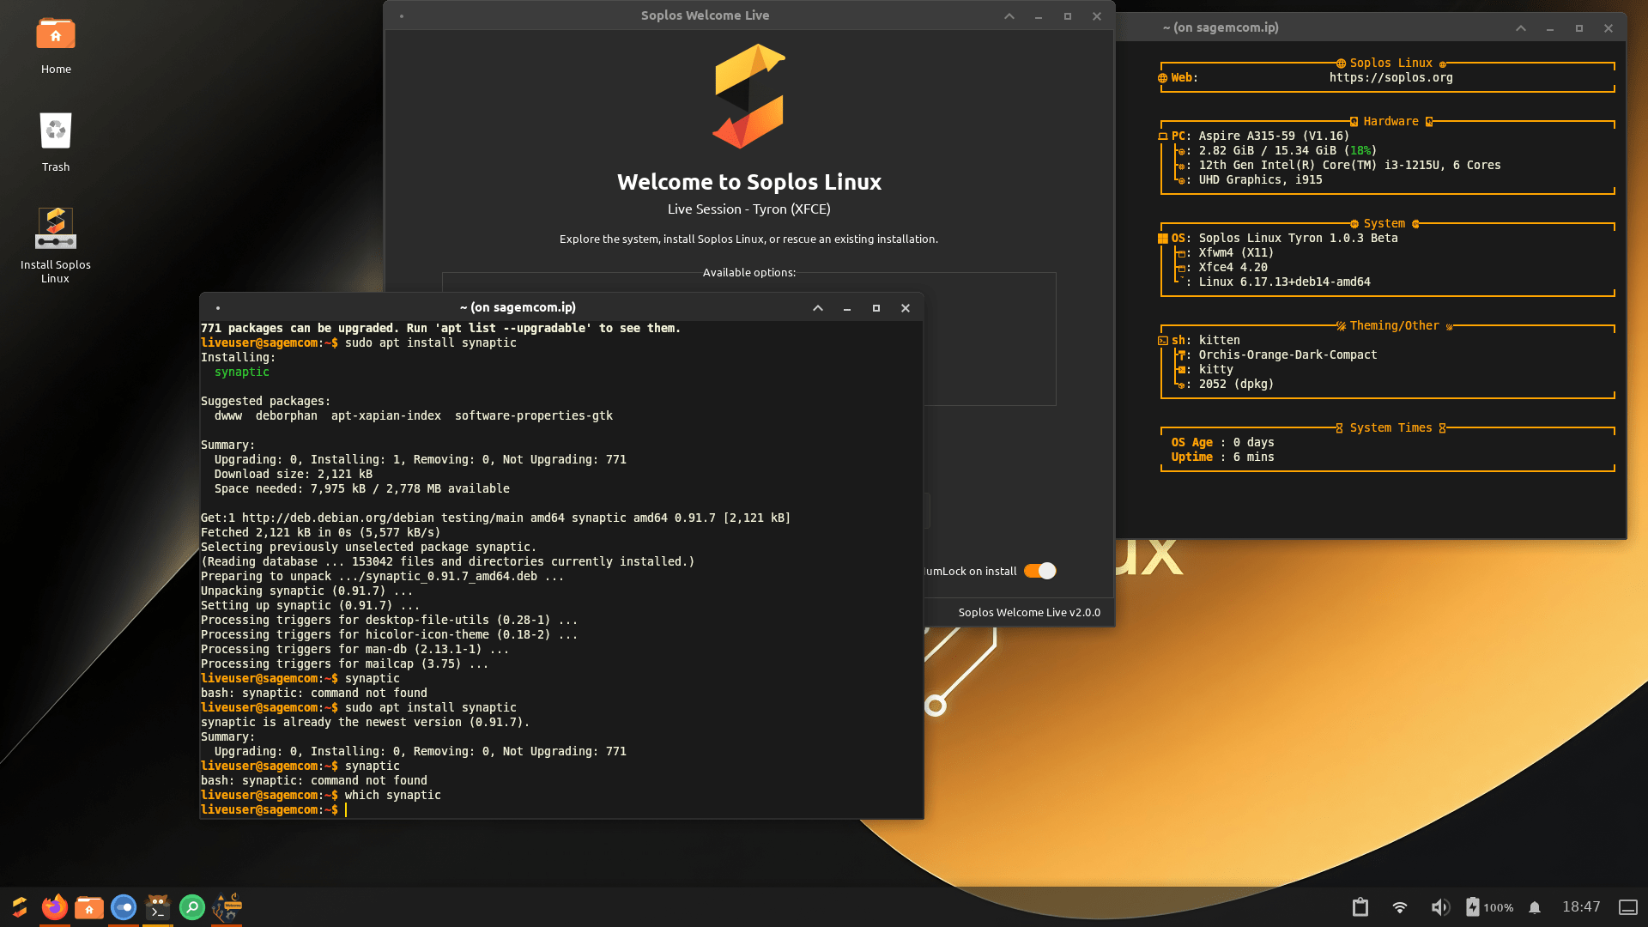Click the Soplos Welcome taskbar icon
This screenshot has height=927, width=1648.
tap(227, 907)
